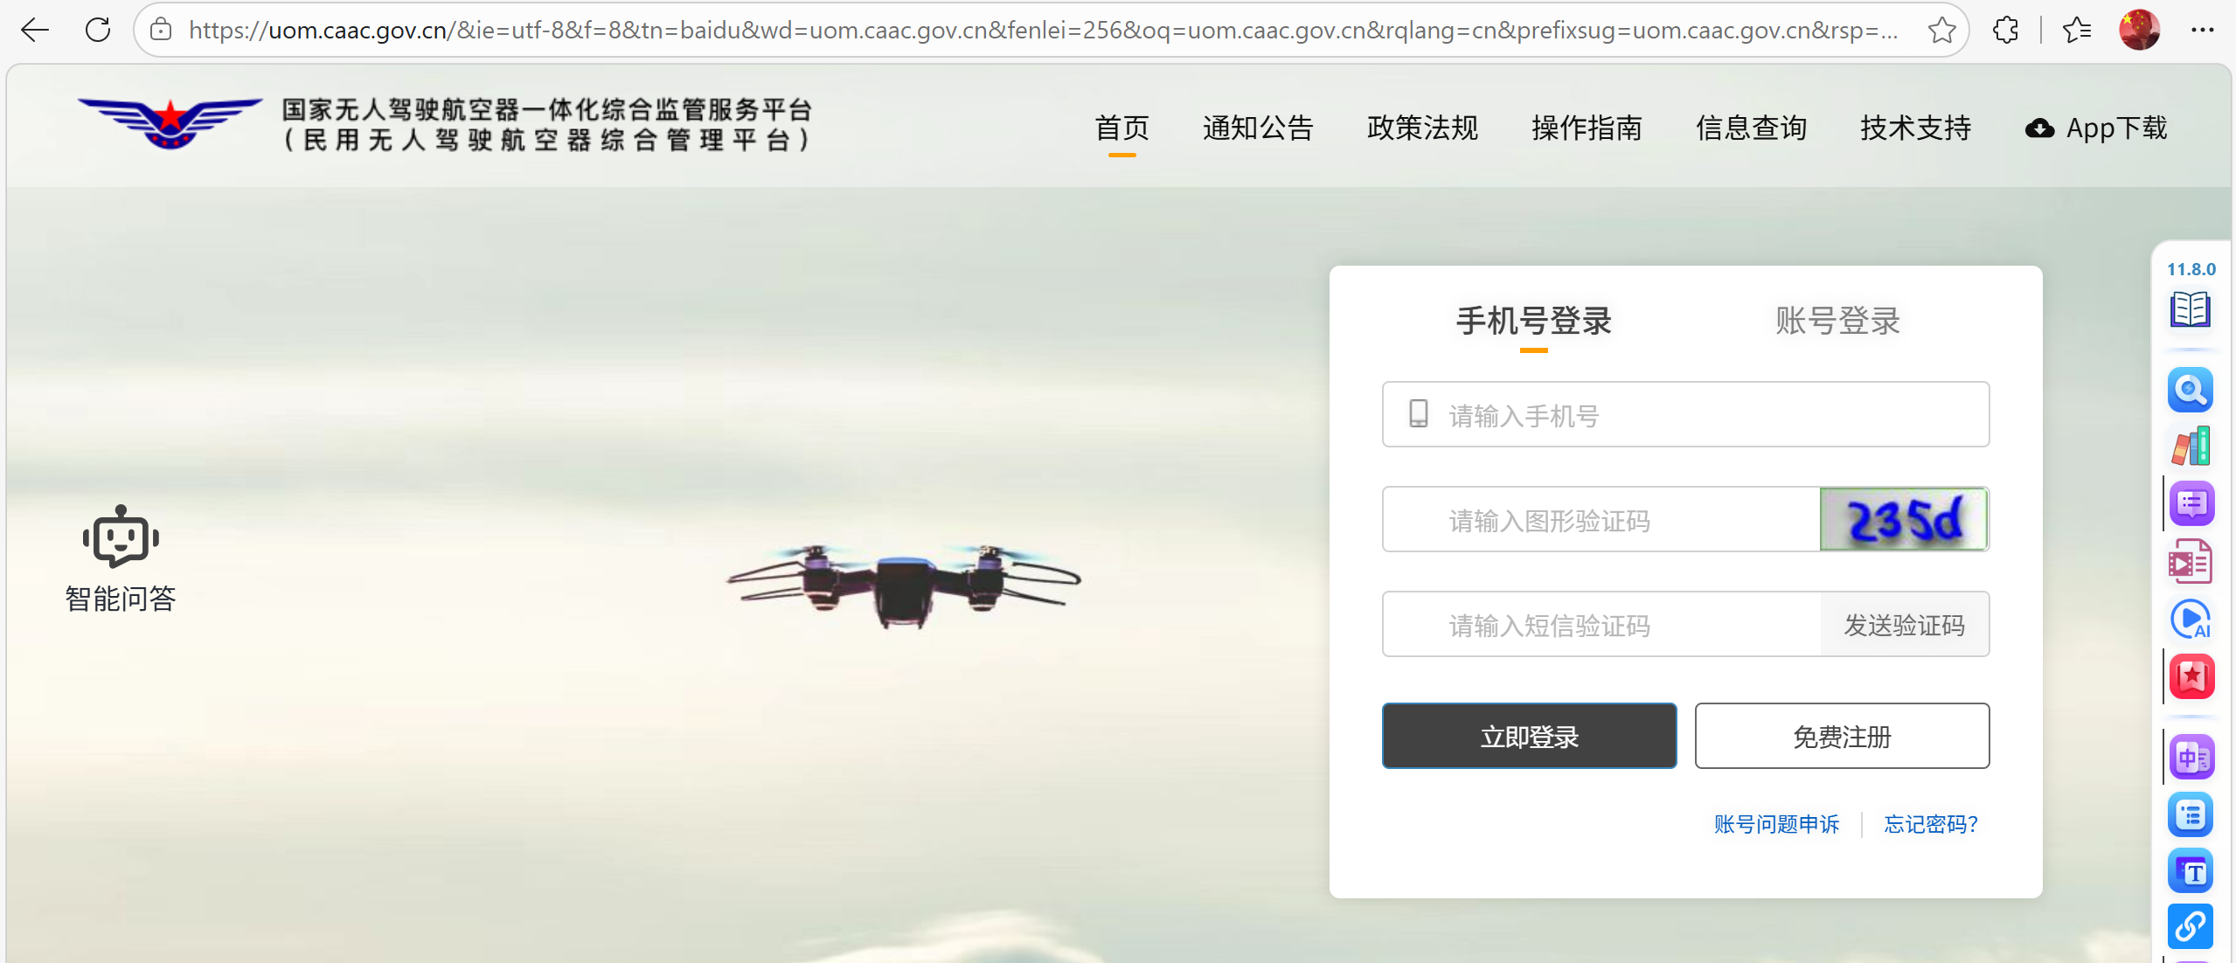Click the winged star platform logo

point(170,123)
